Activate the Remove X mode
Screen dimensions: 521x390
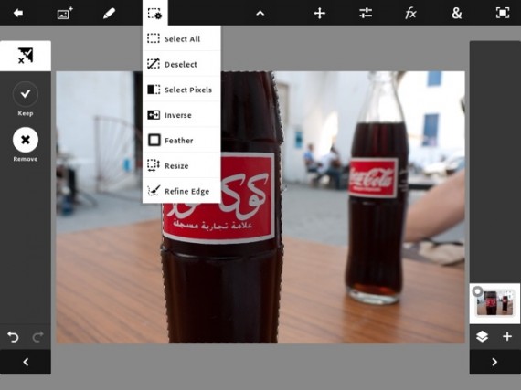coord(26,140)
